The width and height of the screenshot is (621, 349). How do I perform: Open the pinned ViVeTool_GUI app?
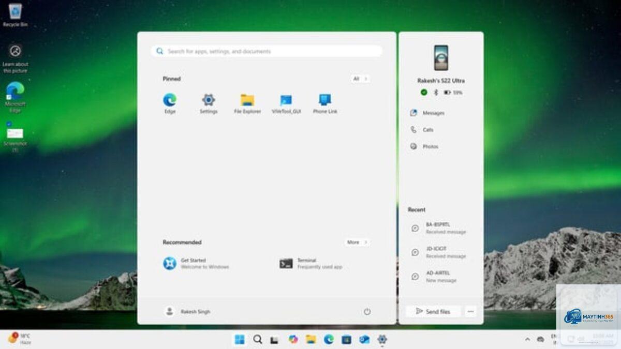pos(286,103)
